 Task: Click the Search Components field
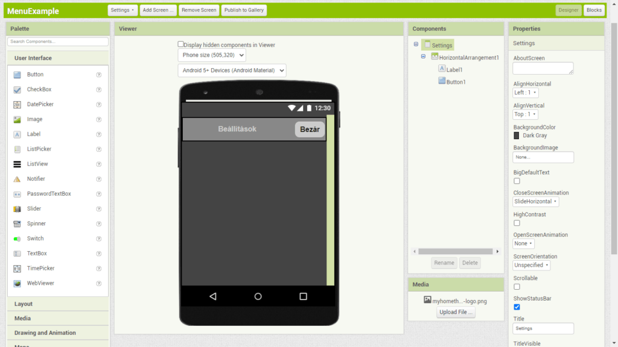coord(57,42)
